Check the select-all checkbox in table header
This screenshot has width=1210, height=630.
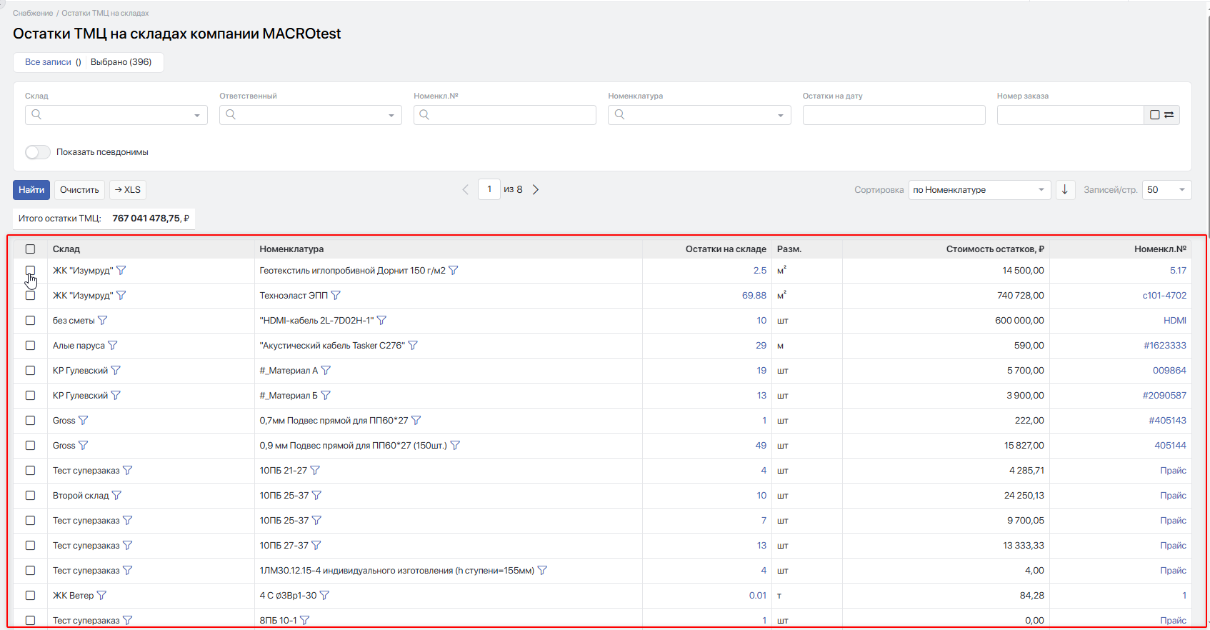click(30, 249)
